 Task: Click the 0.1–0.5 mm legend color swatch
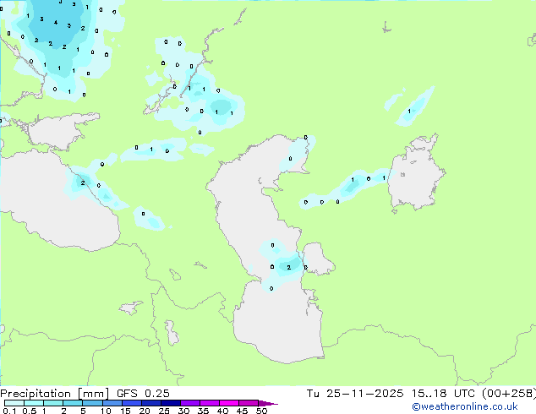point(14,403)
